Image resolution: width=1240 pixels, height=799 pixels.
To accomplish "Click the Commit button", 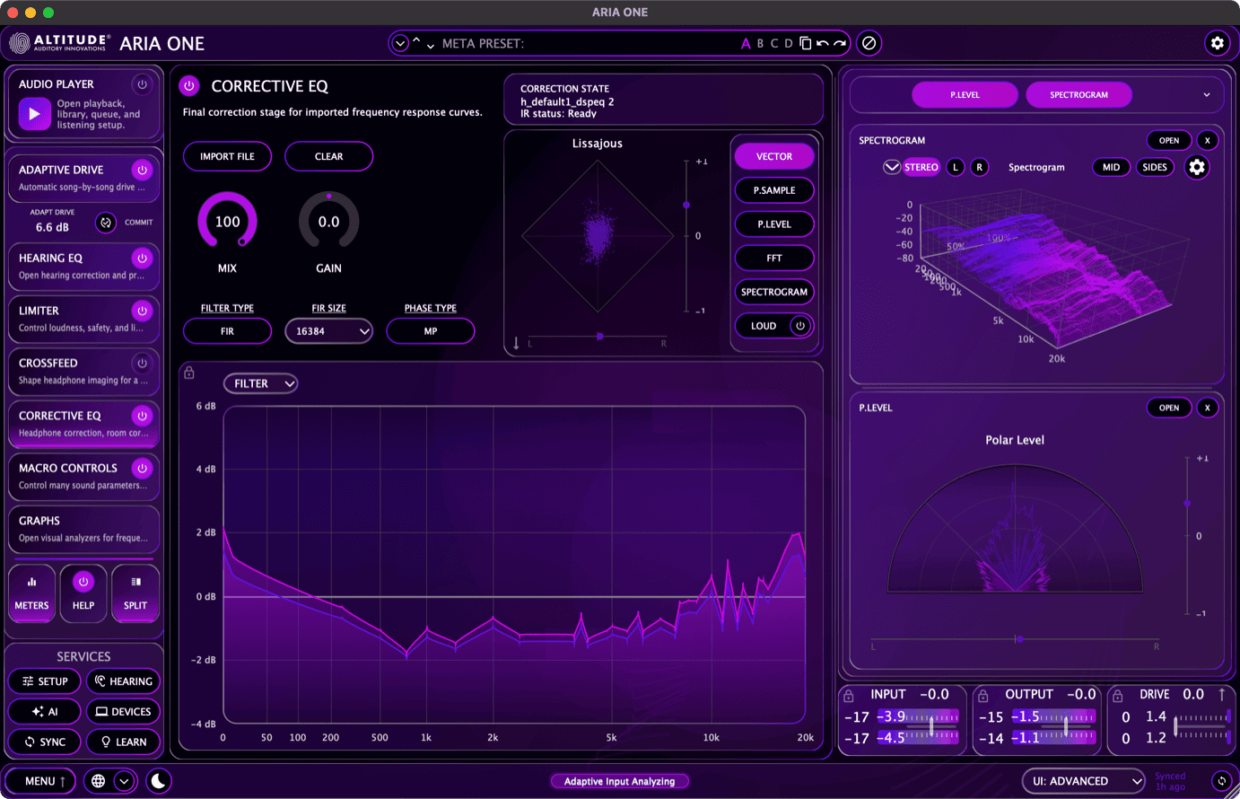I will 139,223.
